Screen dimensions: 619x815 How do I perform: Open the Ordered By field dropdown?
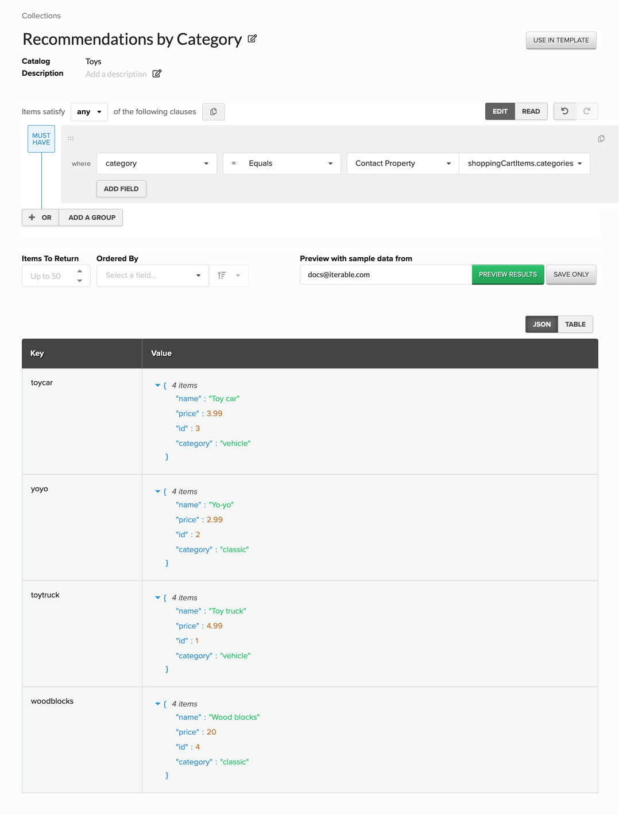pos(153,275)
